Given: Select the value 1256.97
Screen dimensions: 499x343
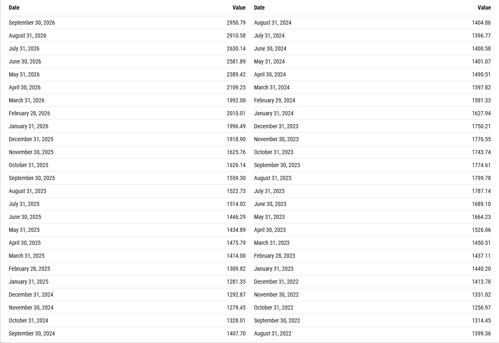Looking at the screenshot, I should (481, 307).
